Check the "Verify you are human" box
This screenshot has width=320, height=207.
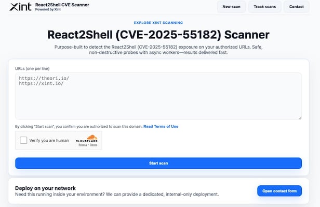[x=24, y=140]
